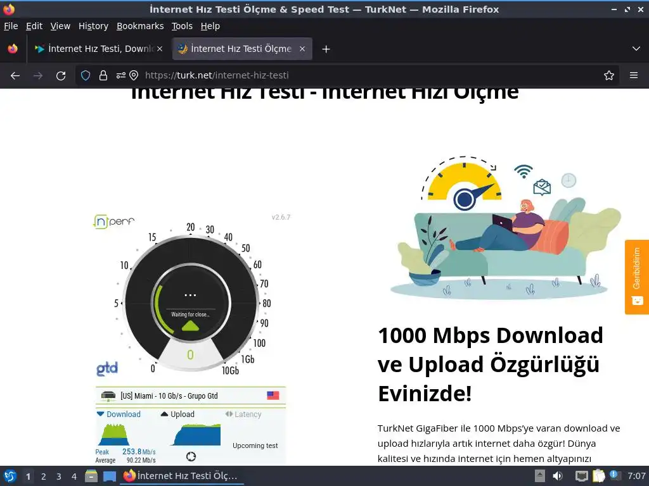The width and height of the screenshot is (649, 486).
Task: Click the spinning upload progress indicator
Action: click(x=191, y=456)
